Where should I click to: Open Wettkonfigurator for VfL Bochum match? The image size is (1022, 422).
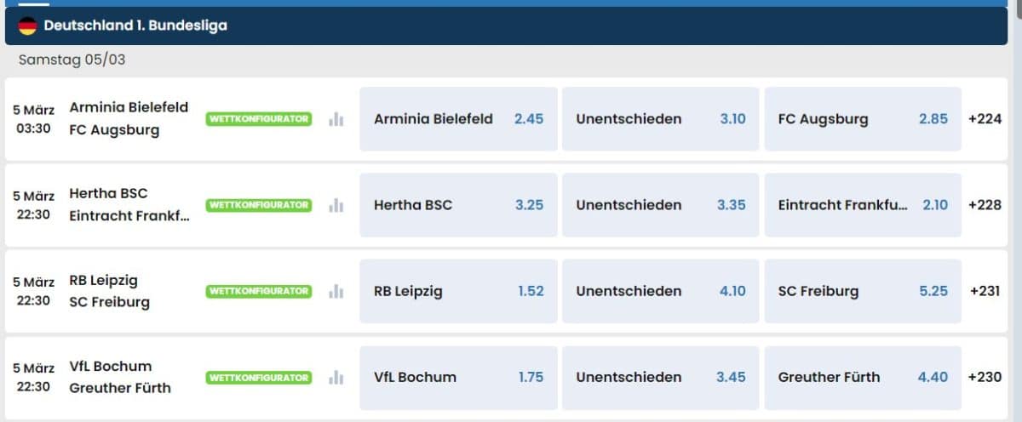click(x=259, y=377)
